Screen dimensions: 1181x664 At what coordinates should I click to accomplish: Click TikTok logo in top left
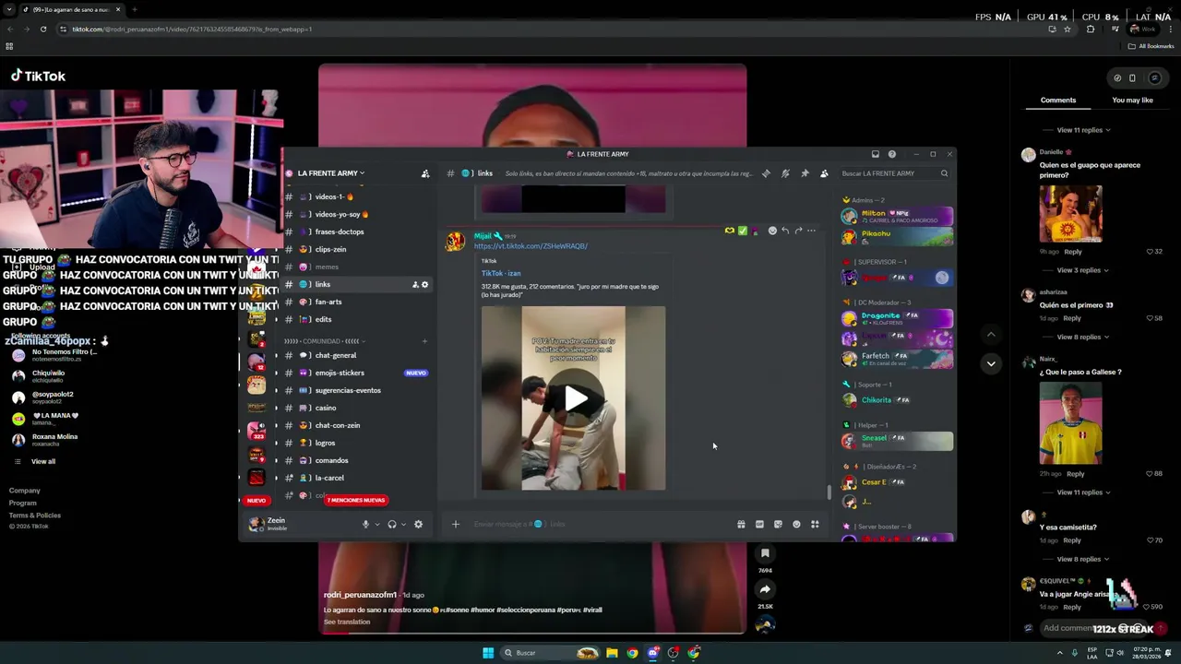[x=39, y=77]
